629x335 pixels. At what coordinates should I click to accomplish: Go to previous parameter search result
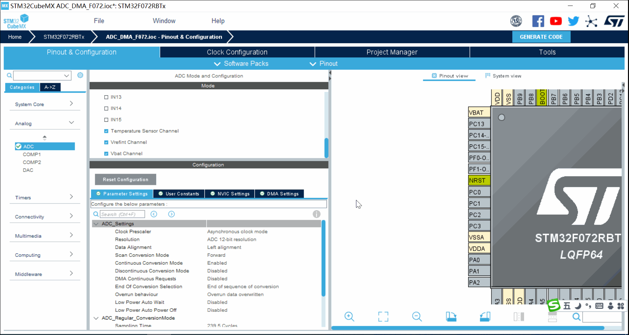[154, 214]
